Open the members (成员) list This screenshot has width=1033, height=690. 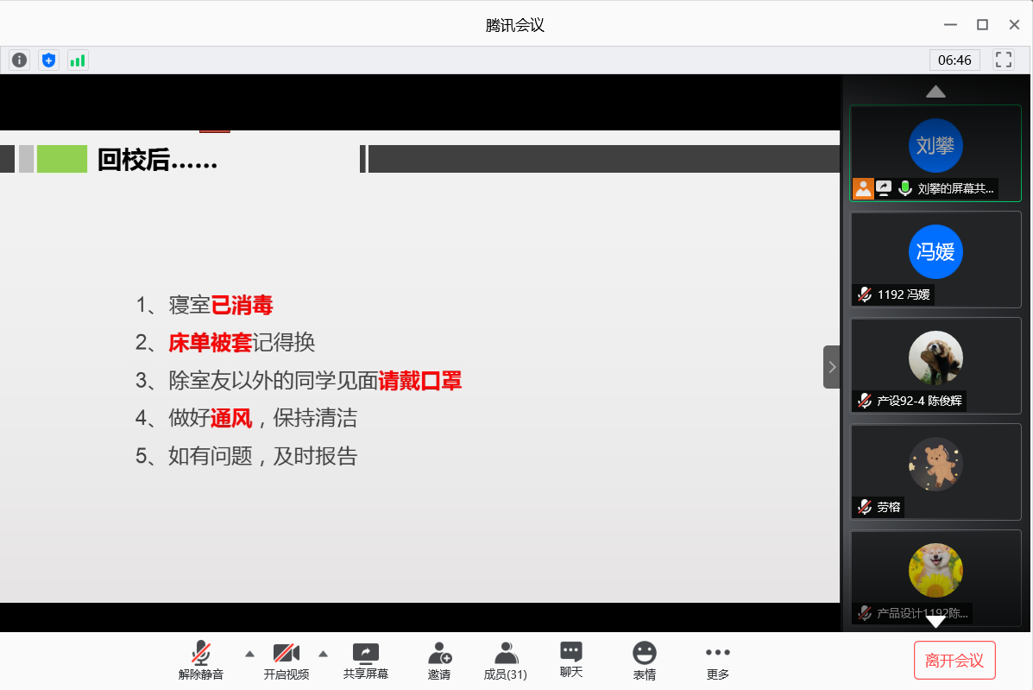506,661
